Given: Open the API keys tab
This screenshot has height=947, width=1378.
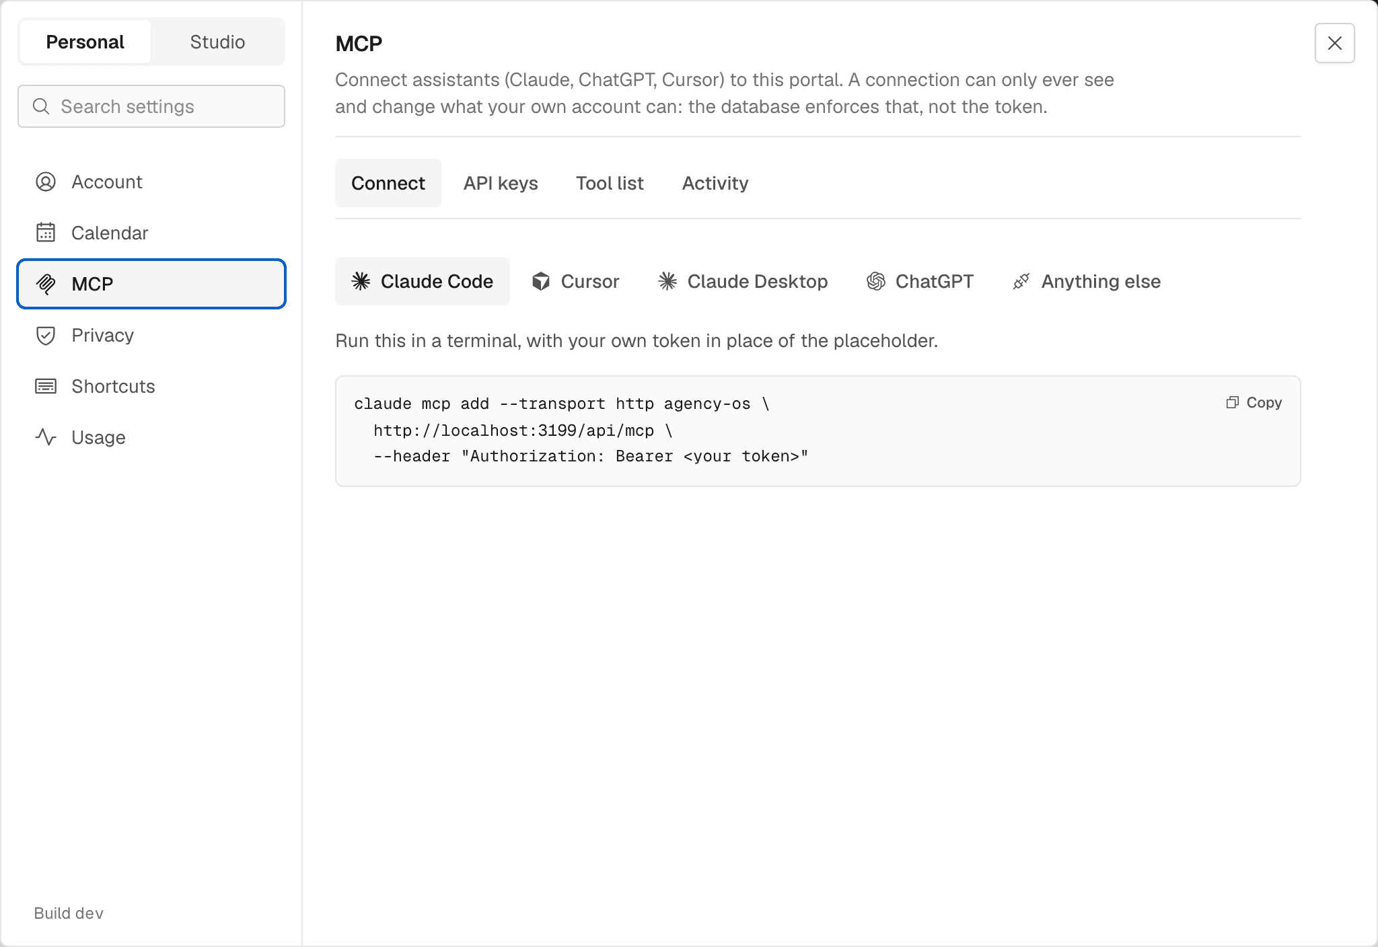Looking at the screenshot, I should [x=501, y=183].
